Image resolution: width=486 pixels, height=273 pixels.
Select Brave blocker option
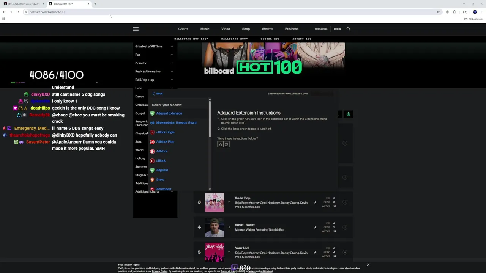[160, 179]
